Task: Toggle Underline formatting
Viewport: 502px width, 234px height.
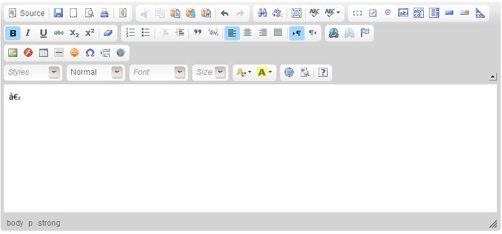Action: tap(44, 33)
